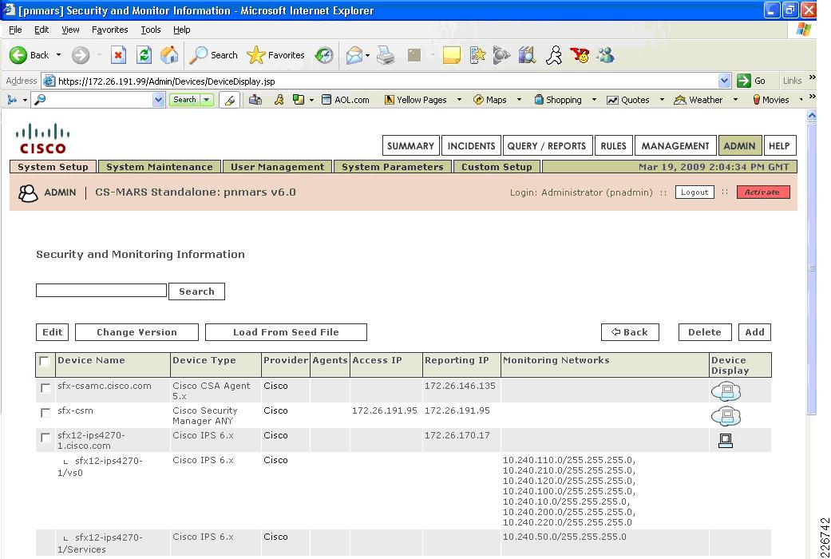Click the Quotes toolbar button

click(628, 100)
